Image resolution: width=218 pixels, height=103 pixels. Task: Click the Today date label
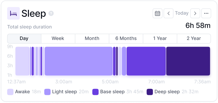pos(182,13)
